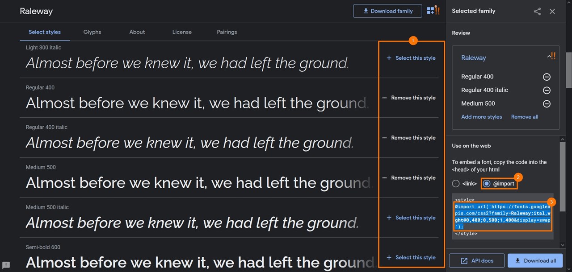Click the @import code snippet box
572x272 pixels.
[503, 217]
